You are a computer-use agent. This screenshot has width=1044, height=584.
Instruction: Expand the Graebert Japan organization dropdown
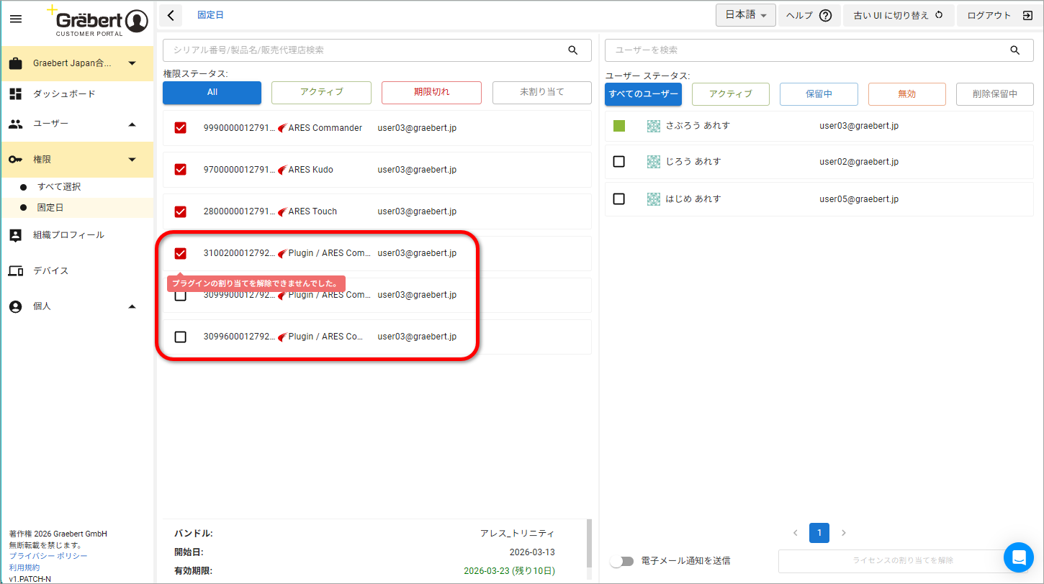[x=132, y=63]
